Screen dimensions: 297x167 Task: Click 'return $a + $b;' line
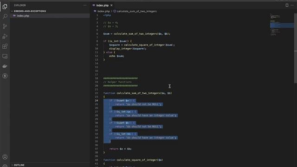[x=121, y=149]
